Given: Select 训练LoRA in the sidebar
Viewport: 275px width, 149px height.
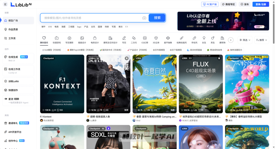Looking at the screenshot, I should coord(18,81).
